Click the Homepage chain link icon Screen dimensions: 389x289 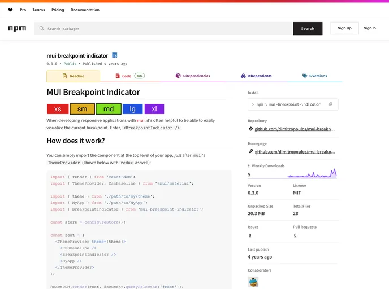tap(250, 151)
